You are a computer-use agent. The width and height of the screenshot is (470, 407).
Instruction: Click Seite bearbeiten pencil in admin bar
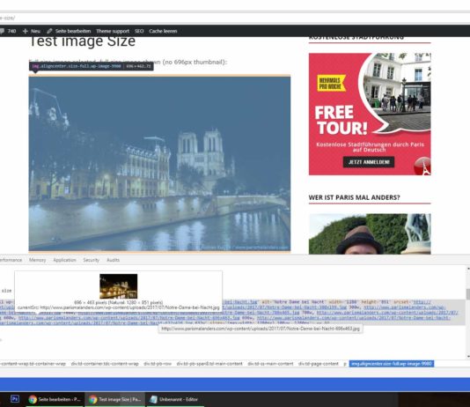pos(69,31)
